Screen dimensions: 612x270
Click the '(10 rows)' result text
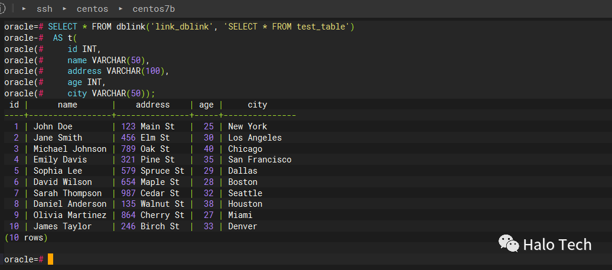[25, 238]
